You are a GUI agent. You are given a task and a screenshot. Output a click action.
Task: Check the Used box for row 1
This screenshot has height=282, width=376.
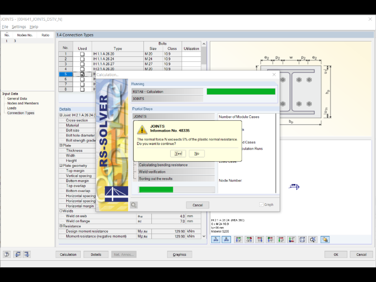click(x=82, y=54)
